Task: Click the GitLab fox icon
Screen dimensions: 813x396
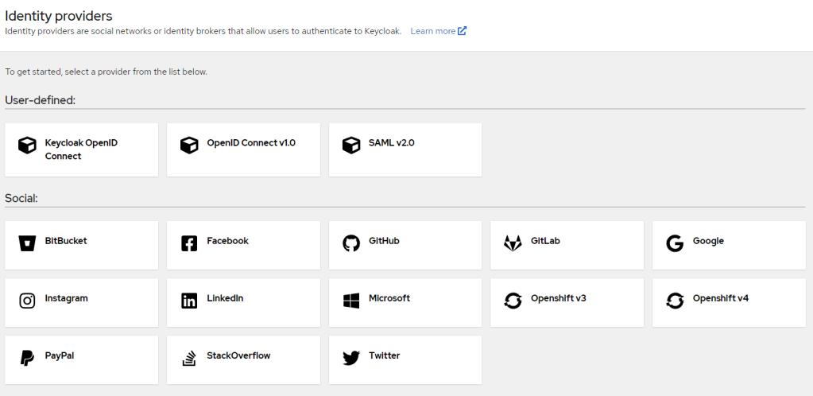Action: (x=513, y=243)
